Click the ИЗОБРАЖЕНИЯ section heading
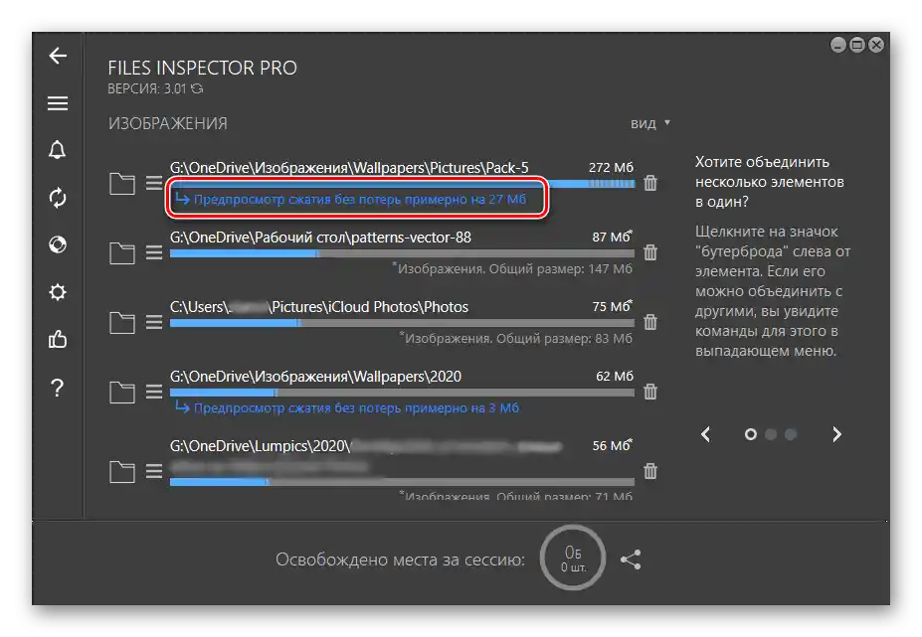The width and height of the screenshot is (922, 637). point(167,123)
